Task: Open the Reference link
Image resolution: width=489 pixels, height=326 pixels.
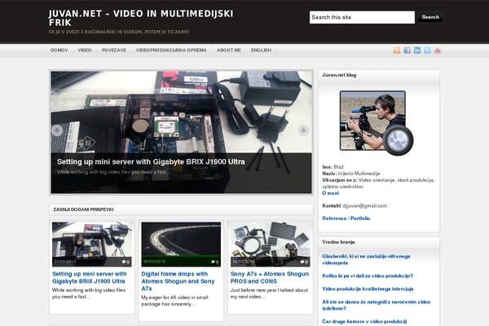Action: coord(334,218)
